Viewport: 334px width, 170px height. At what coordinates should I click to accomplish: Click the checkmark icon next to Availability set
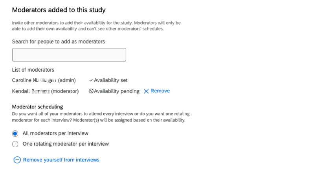pyautogui.click(x=91, y=80)
